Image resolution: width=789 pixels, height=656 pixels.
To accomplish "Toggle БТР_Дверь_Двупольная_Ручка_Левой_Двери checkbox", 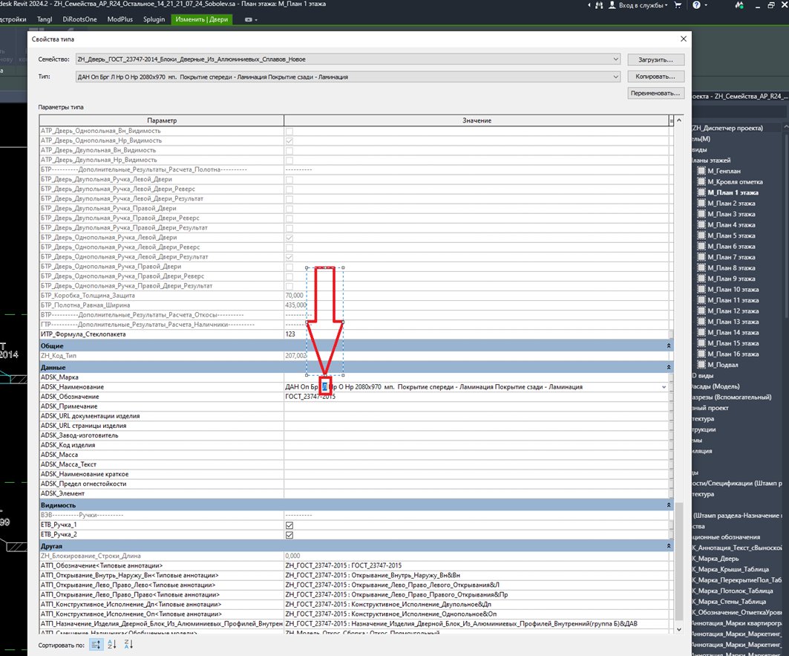I will click(289, 179).
